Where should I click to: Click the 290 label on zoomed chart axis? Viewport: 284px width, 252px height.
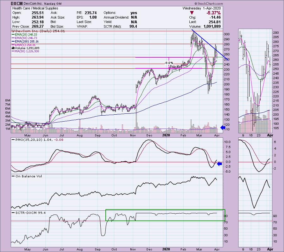[276, 33]
